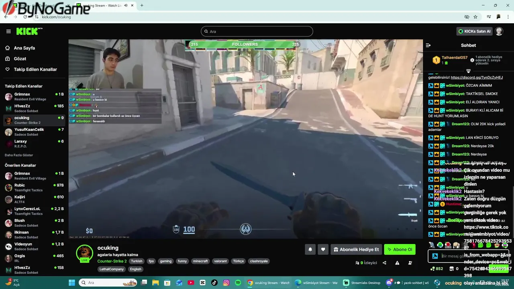Screen dimensions: 514x289
Task: Select the valorant tag
Action: coord(220,261)
